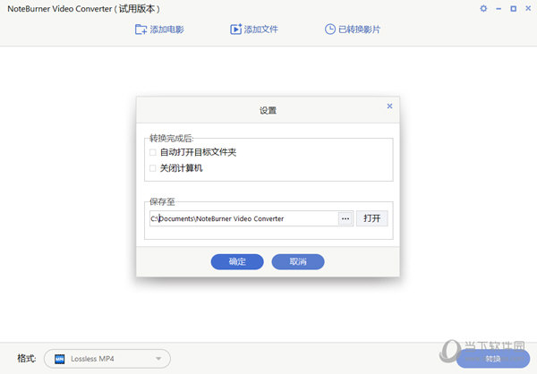Minimize the NoteBurner window

pos(499,9)
